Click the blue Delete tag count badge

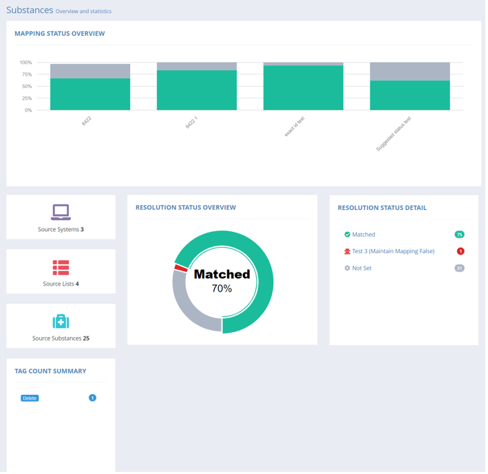click(92, 399)
